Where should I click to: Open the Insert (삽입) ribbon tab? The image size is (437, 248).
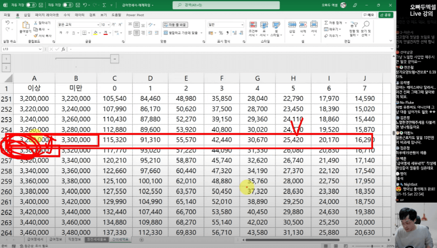27,15
